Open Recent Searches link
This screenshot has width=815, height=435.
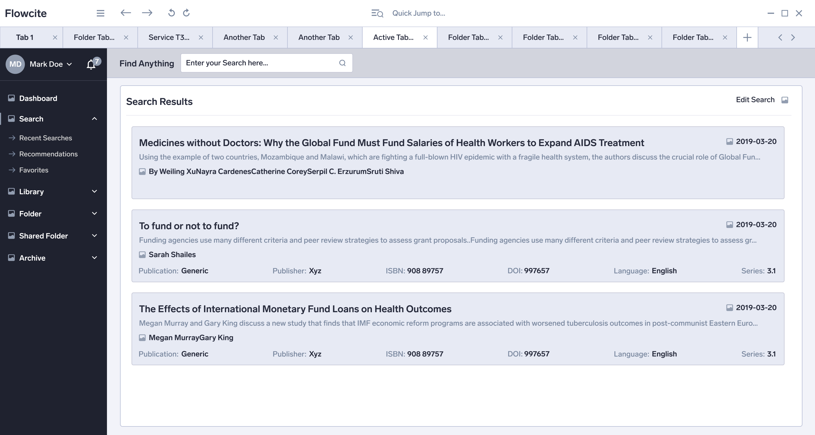[45, 138]
